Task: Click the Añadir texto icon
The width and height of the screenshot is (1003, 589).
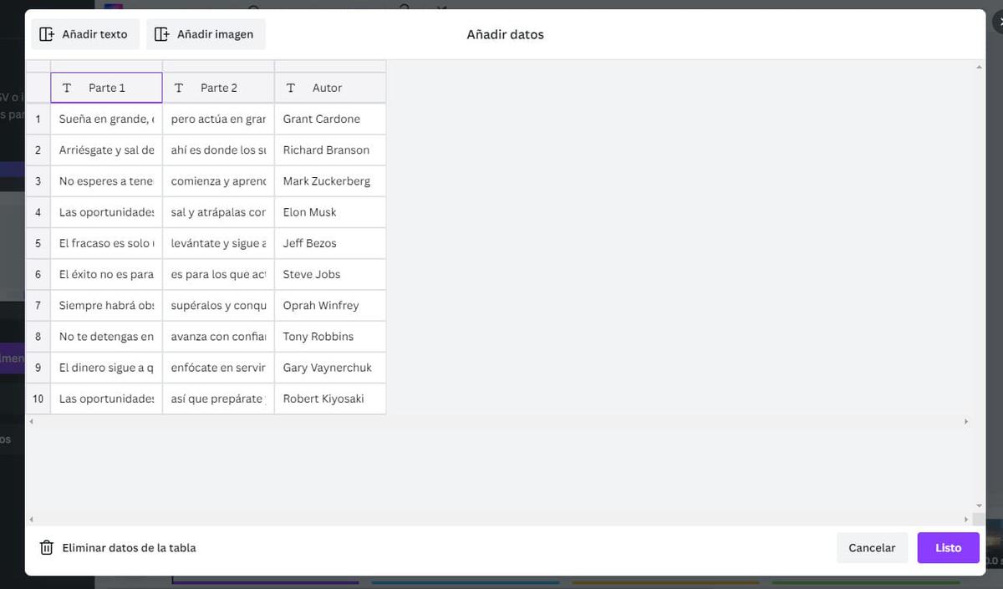Action: tap(47, 34)
